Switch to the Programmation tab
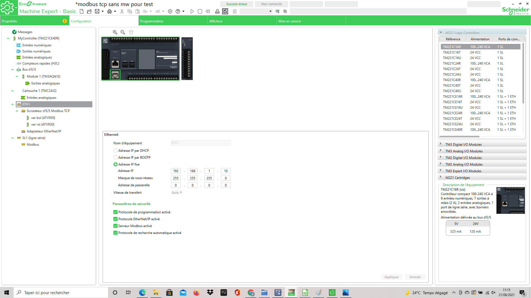Screen dimensions: 531x298 152,21
